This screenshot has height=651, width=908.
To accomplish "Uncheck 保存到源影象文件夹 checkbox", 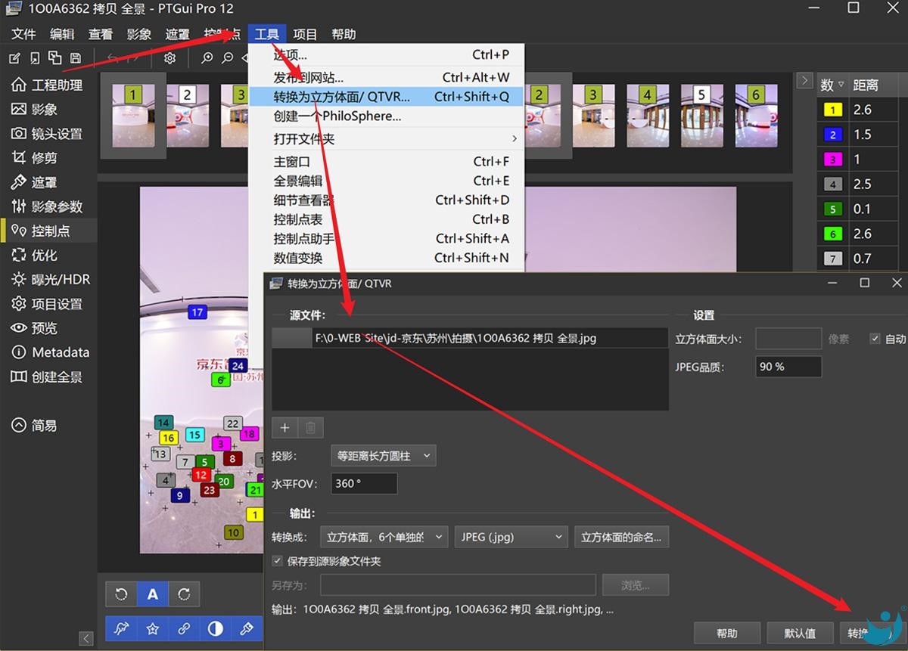I will tap(278, 561).
